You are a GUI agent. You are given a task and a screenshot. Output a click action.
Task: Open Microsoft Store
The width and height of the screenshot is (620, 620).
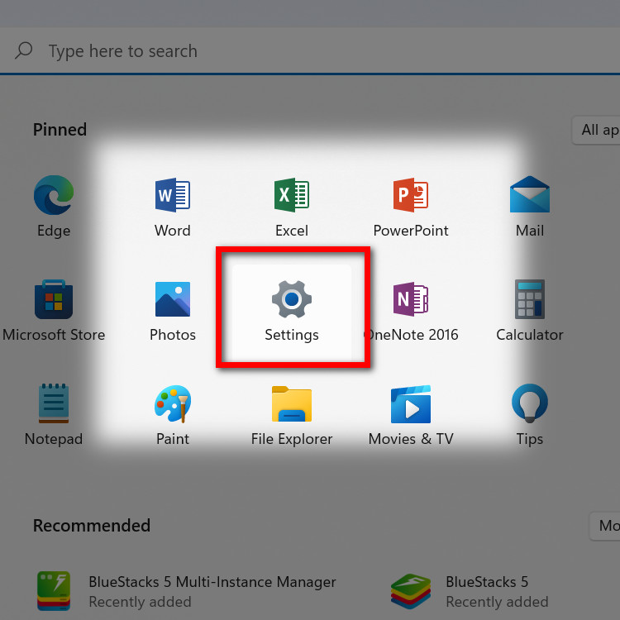(x=54, y=311)
